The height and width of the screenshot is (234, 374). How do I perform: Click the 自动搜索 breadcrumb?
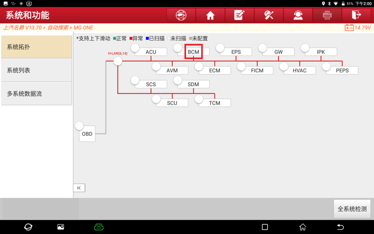click(58, 28)
